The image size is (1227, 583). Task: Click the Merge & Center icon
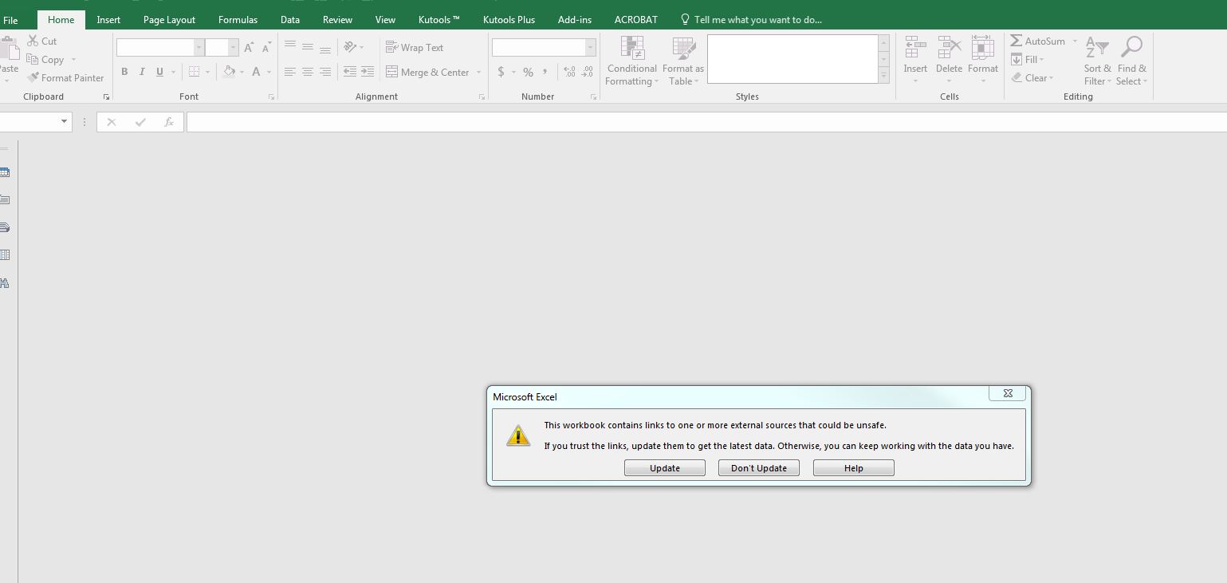pyautogui.click(x=392, y=72)
